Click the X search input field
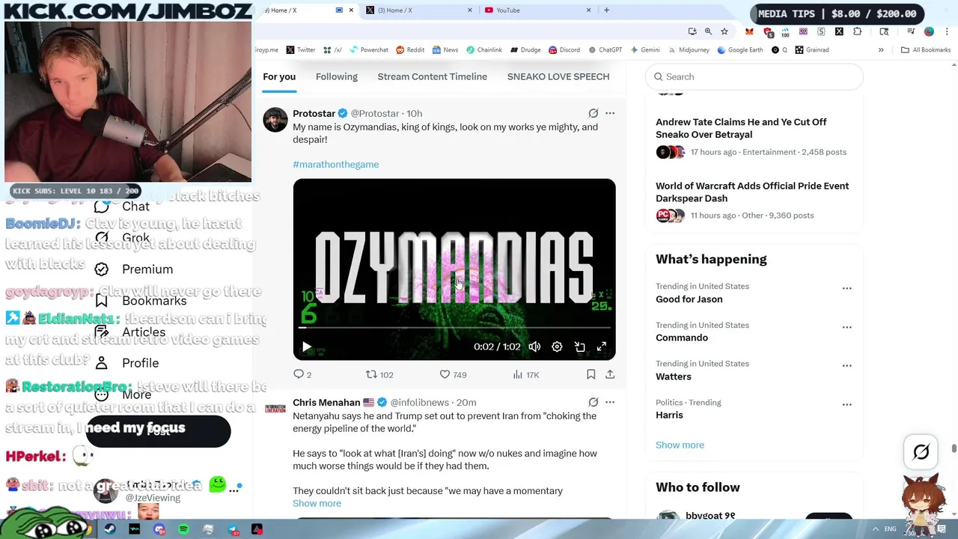This screenshot has width=958, height=539. [754, 76]
